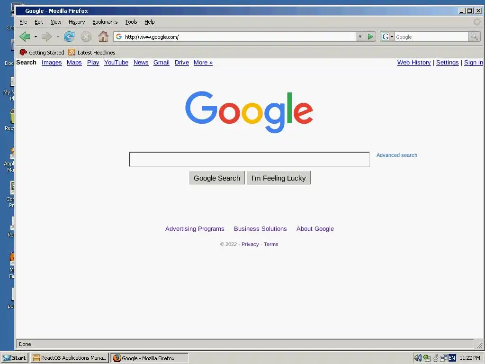Screen dimensions: 485x364
Task: Open Business Solutions link
Action: (260, 229)
